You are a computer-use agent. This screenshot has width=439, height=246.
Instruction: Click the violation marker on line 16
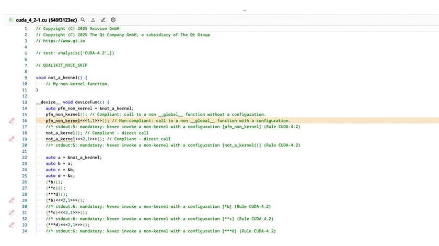[x=11, y=120]
